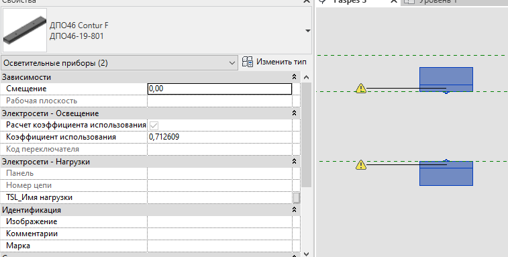Click the Изменить тип button
Viewport: 508px width, 257px height.
(274, 62)
